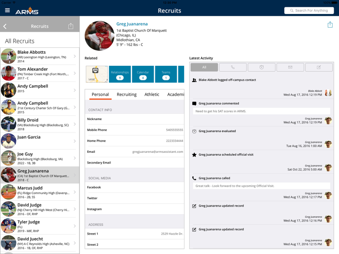The image size is (339, 254).
Task: Expand David Judge row chevron
Action: click(75, 209)
